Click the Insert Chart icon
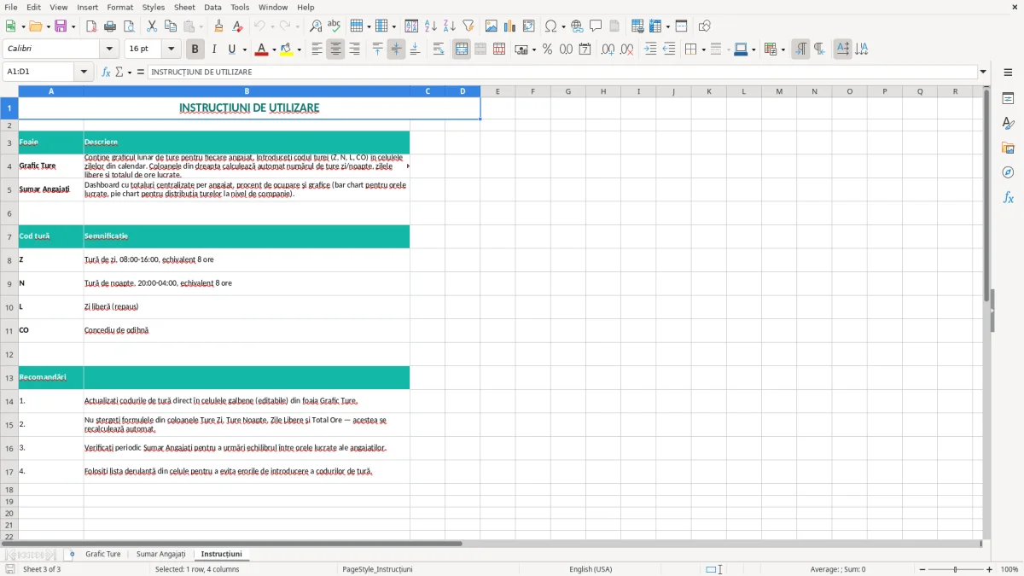 point(510,26)
